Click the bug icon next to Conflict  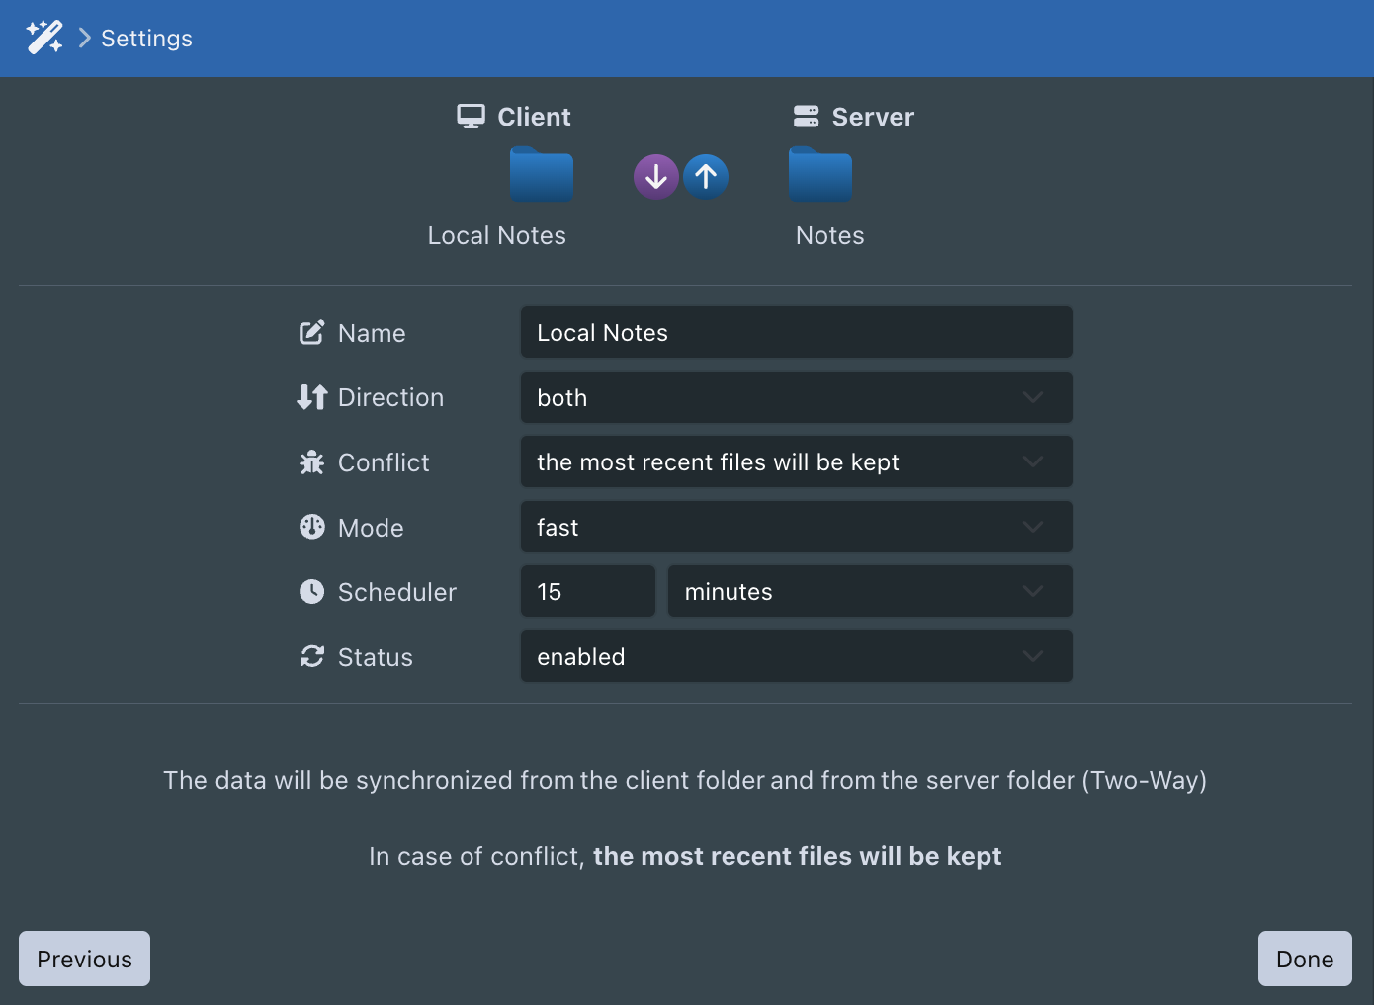click(x=311, y=461)
